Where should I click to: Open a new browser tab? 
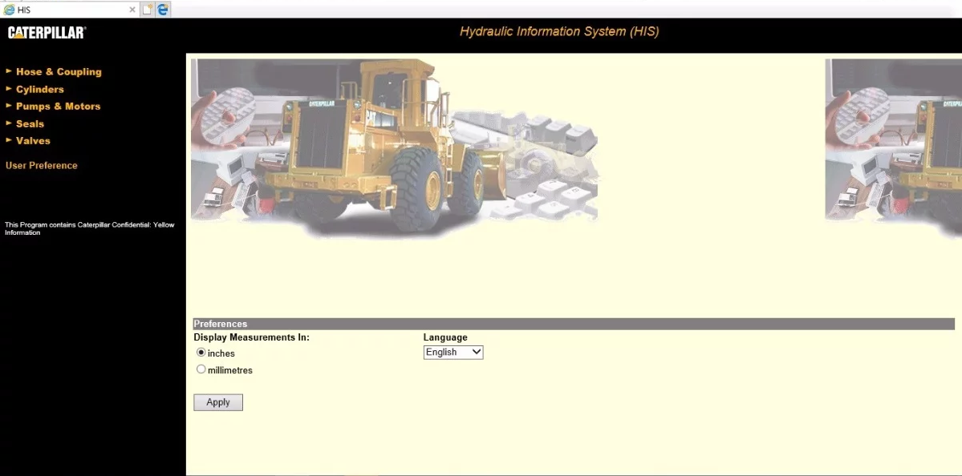tap(147, 9)
